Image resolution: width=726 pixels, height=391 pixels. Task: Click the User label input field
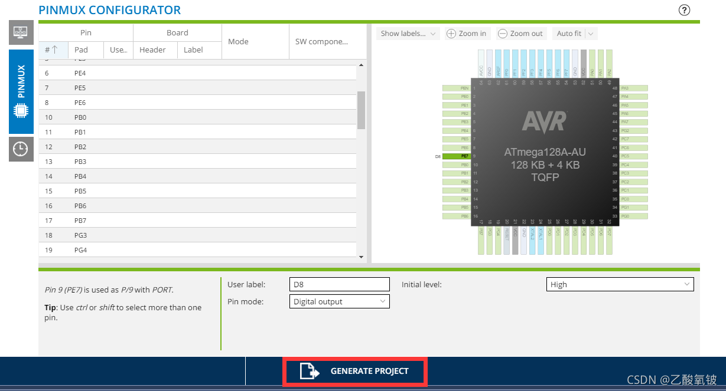(x=340, y=284)
